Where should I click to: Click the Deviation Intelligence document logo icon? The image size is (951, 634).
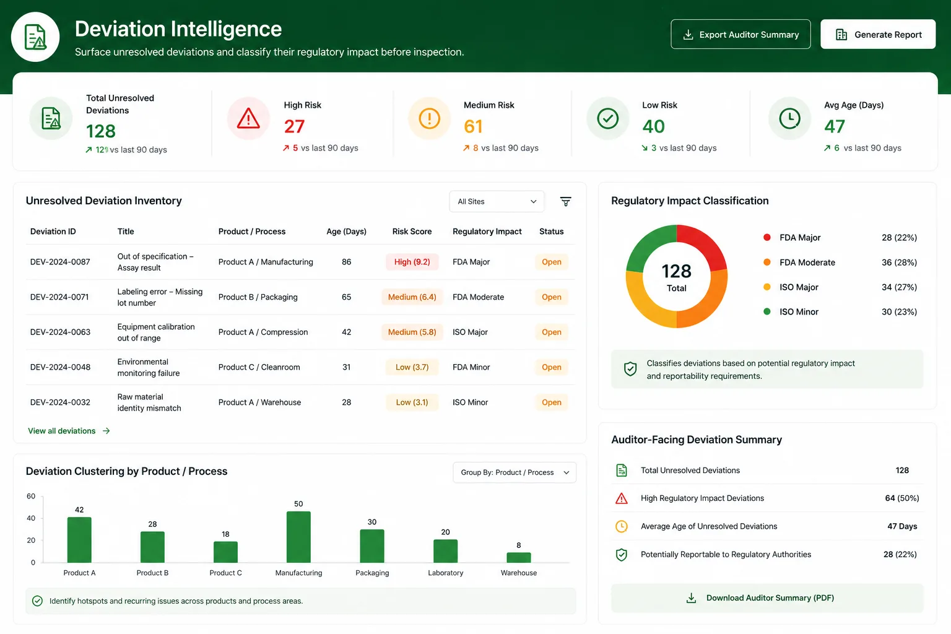pos(35,37)
